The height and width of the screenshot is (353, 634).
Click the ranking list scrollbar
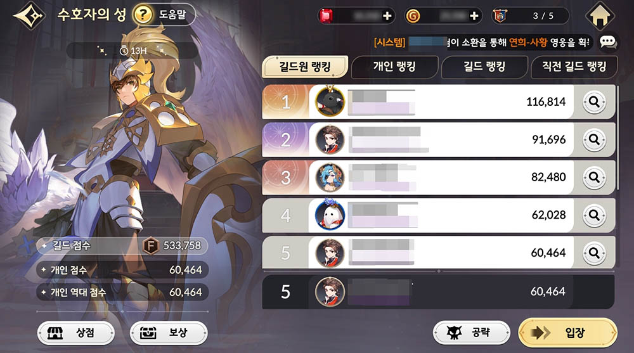(x=618, y=138)
